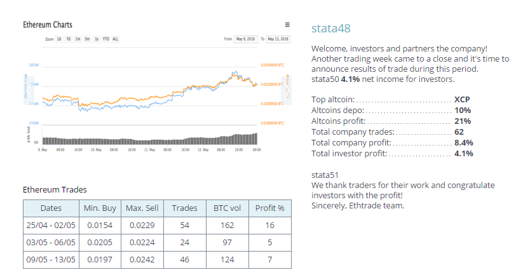The height and width of the screenshot is (277, 530).
Task: Click the To date field May 13, 2016
Action: pos(278,39)
